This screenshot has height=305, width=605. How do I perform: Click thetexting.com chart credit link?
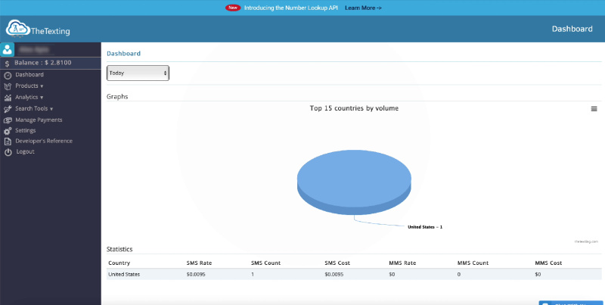[586, 241]
